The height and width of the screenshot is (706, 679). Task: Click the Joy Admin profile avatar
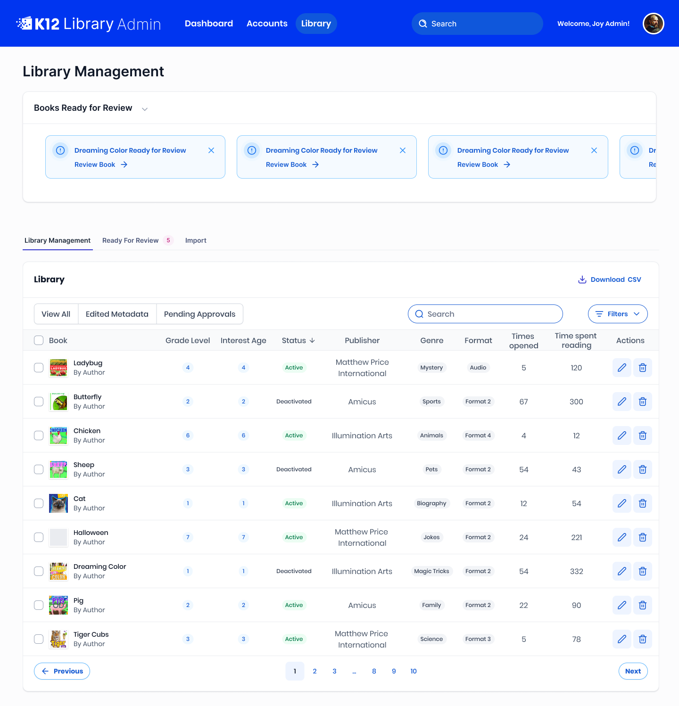(654, 24)
